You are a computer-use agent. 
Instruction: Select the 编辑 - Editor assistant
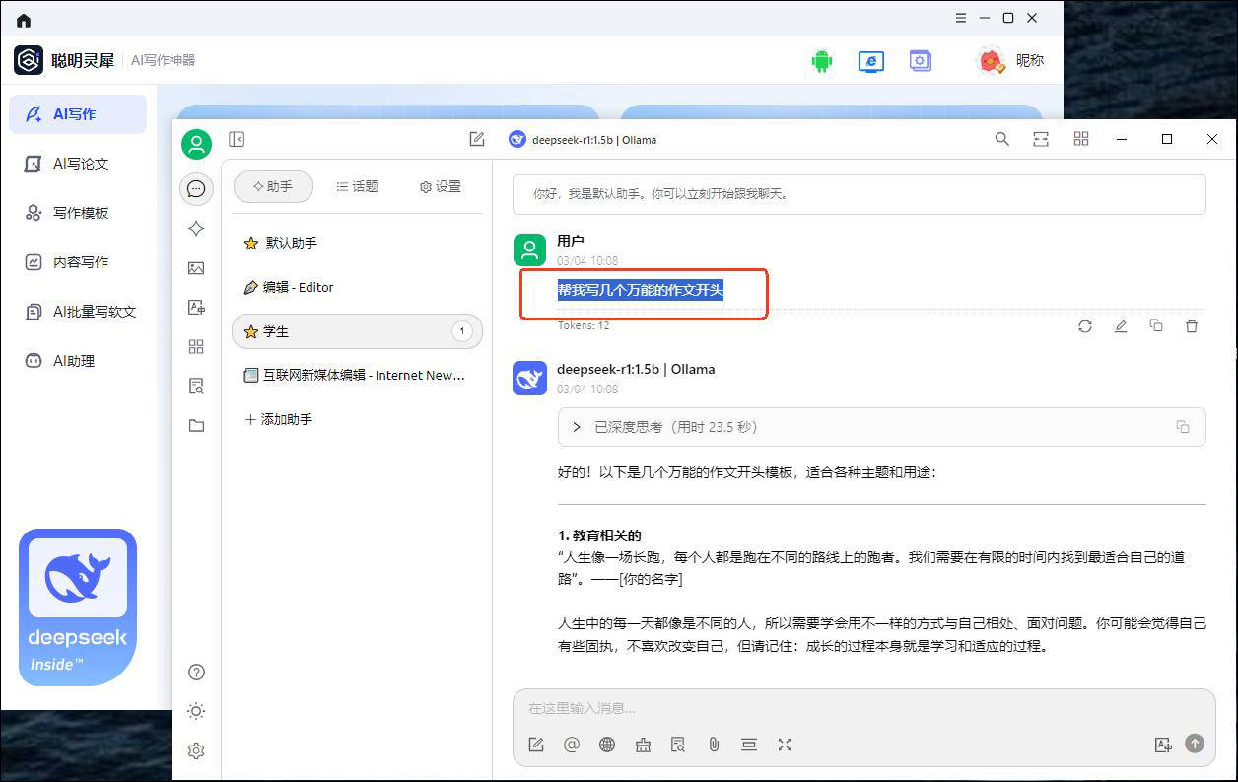click(x=357, y=287)
